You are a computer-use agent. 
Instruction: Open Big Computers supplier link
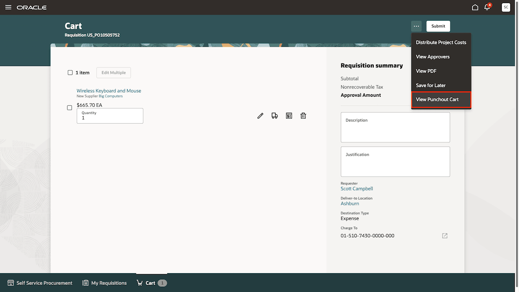click(110, 96)
